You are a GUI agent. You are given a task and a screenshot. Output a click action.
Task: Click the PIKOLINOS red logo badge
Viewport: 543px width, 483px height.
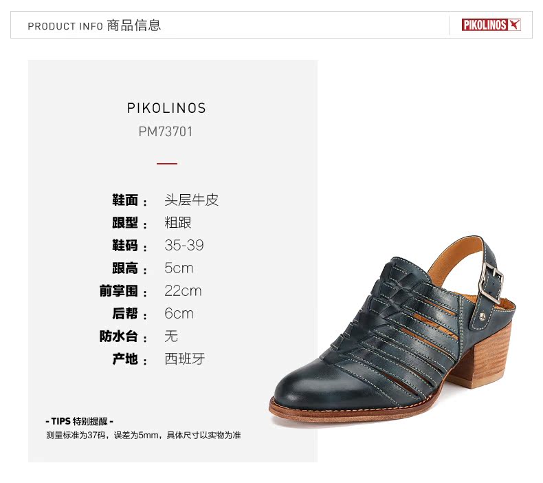click(x=491, y=25)
